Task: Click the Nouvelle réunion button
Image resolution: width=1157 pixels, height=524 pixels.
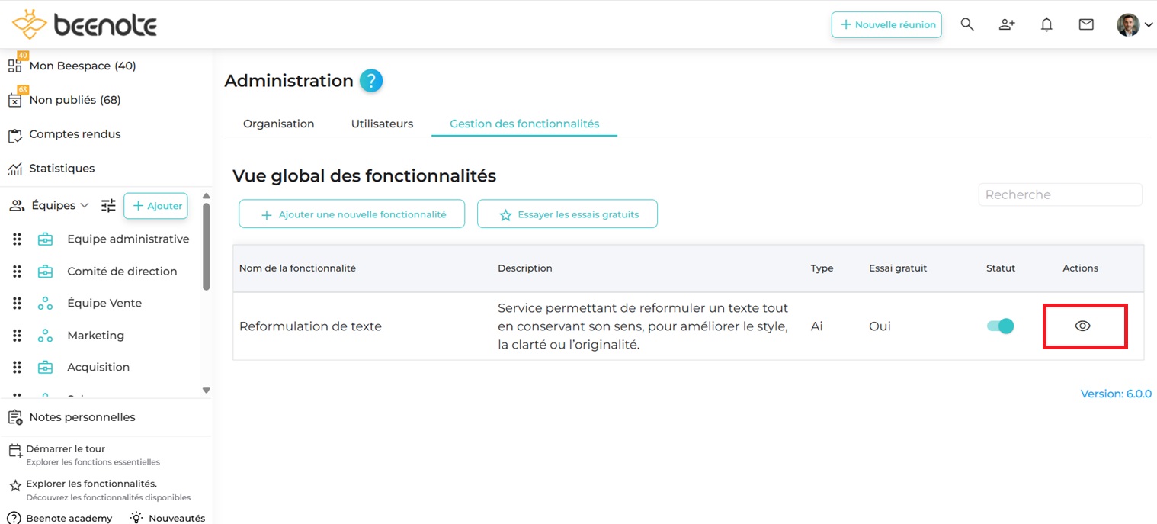Action: [886, 24]
